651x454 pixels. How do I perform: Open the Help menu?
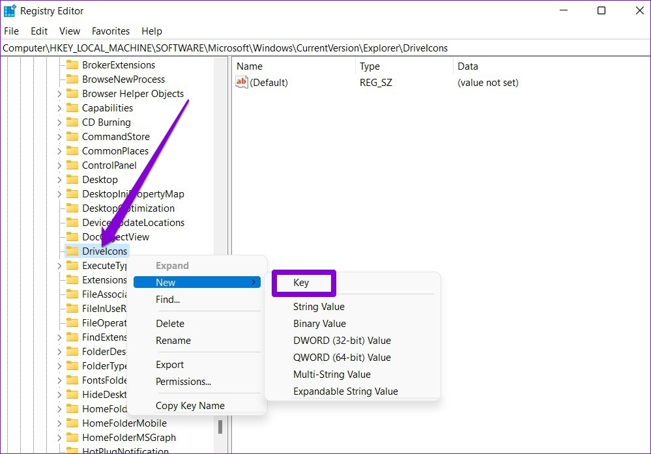click(152, 31)
